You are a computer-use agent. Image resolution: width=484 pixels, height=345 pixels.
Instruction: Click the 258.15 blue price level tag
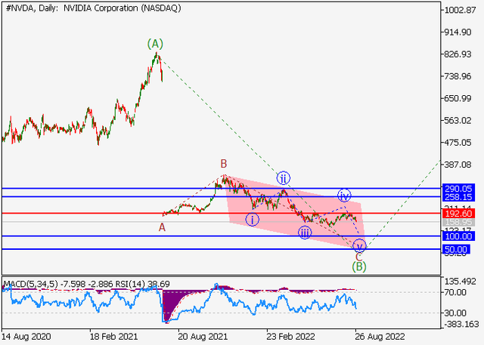pos(458,197)
